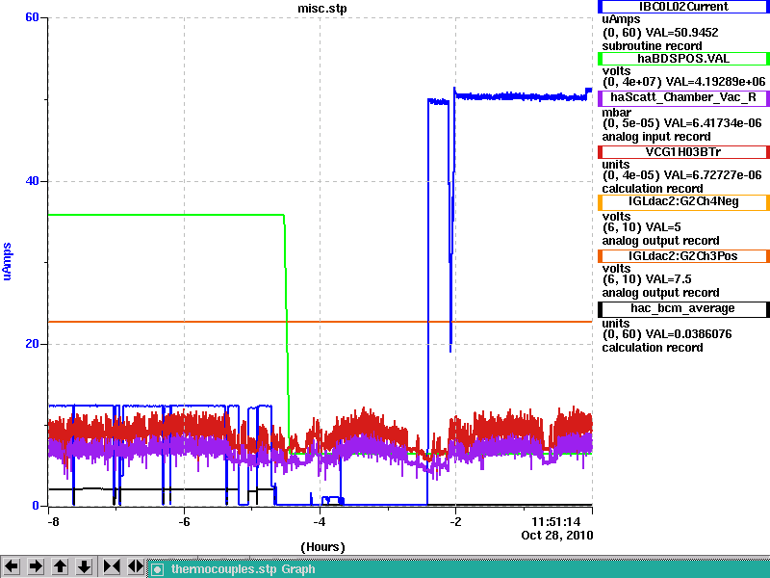Click the -4 x-axis tick label
Image resolution: width=770 pixels, height=578 pixels.
pos(320,522)
